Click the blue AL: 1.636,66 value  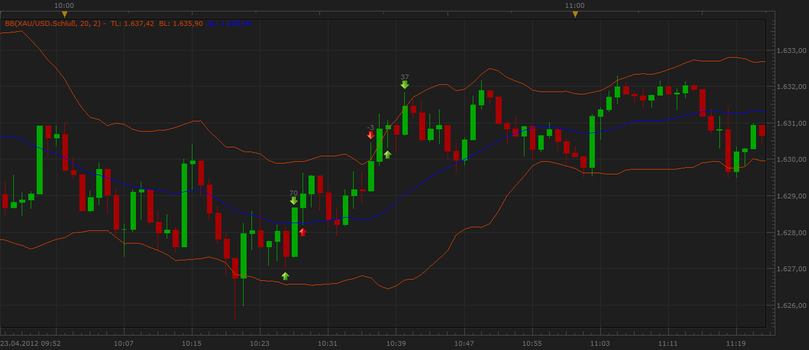click(x=229, y=23)
